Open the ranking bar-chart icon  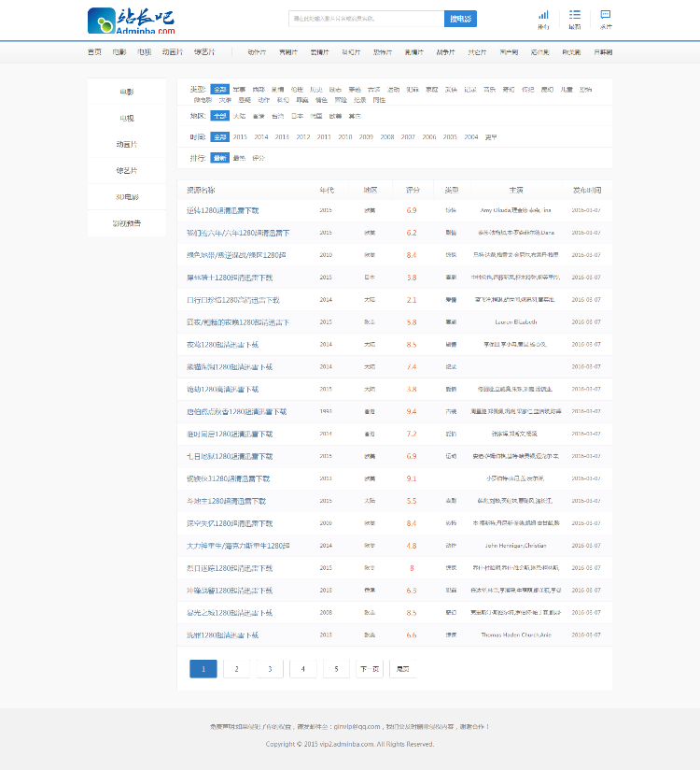point(543,15)
